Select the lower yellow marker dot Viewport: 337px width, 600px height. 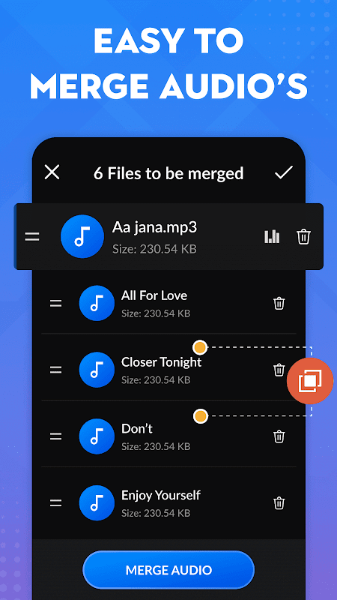pos(200,415)
